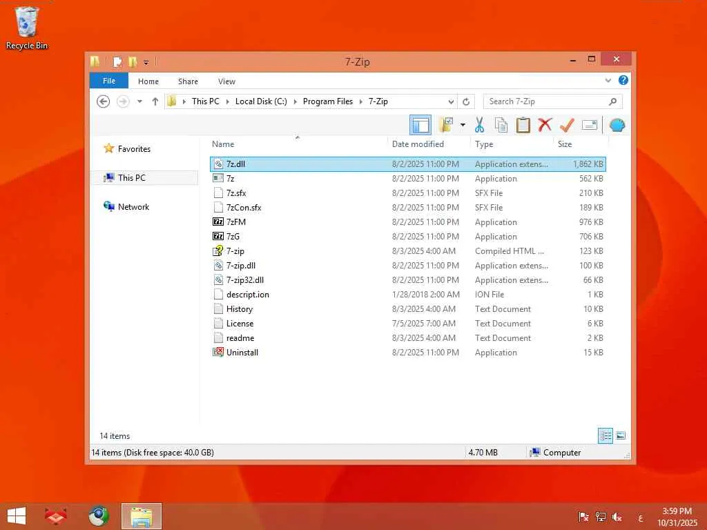Open the recent locations dropdown
Image resolution: width=707 pixels, height=530 pixels.
(139, 101)
